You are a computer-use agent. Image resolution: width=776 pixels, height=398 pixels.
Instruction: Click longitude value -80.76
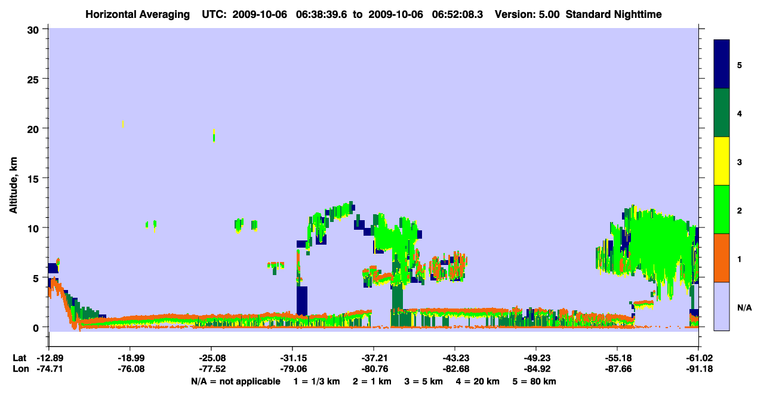pyautogui.click(x=374, y=369)
